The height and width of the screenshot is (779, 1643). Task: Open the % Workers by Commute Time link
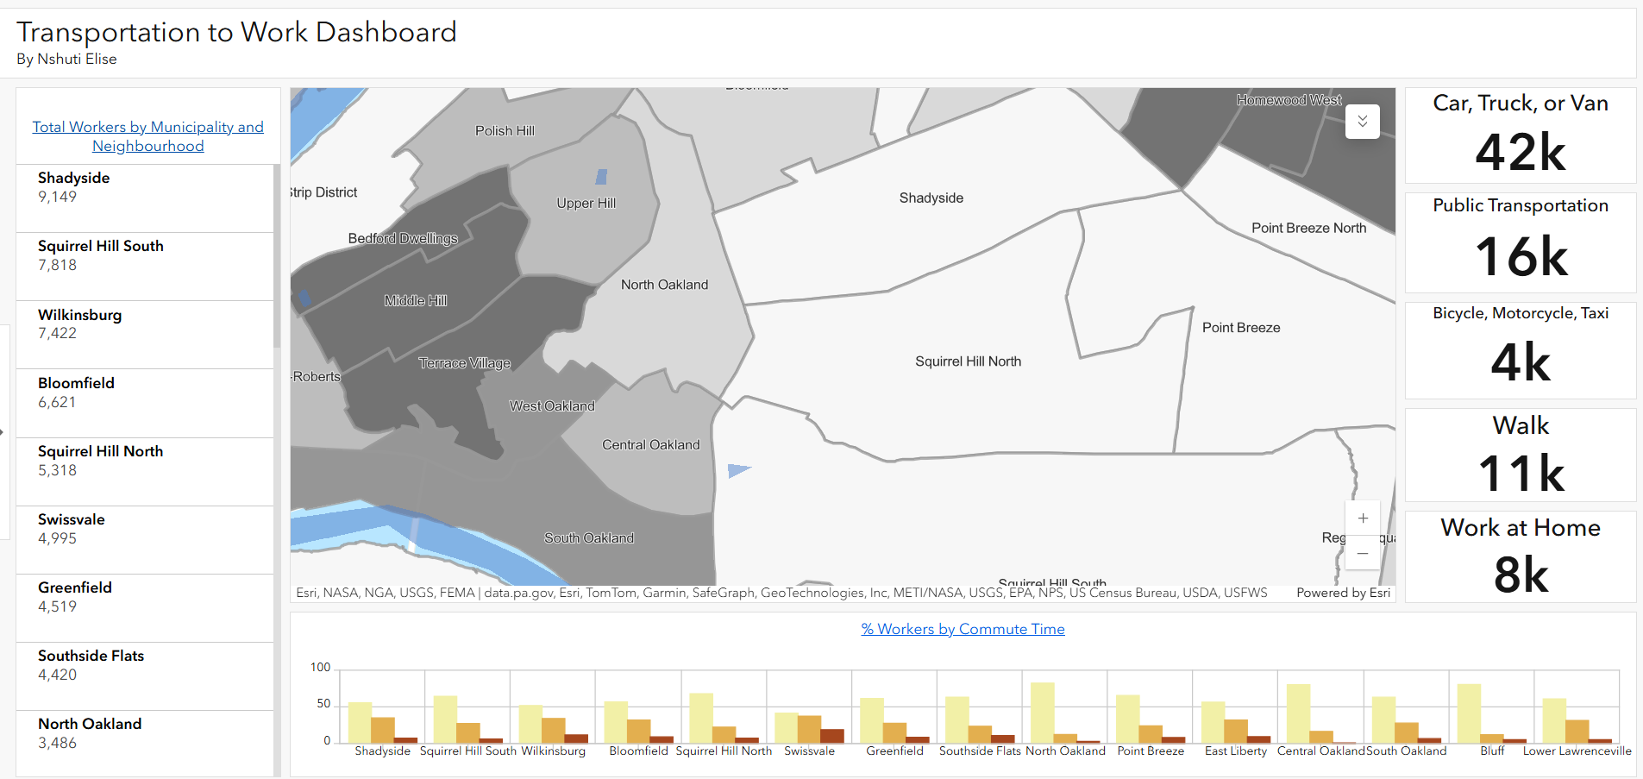[962, 629]
